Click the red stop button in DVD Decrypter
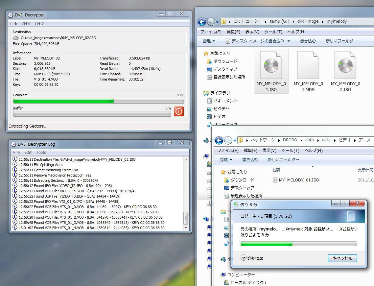Viewport: 374px width, 286px height. 179,111
